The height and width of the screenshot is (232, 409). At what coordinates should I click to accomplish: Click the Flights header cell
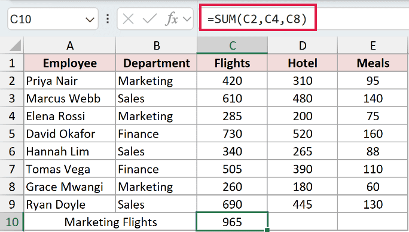tap(232, 63)
